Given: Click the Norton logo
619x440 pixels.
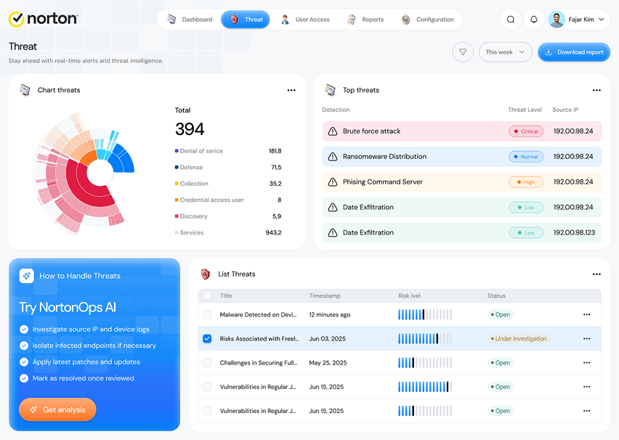Looking at the screenshot, I should (44, 19).
